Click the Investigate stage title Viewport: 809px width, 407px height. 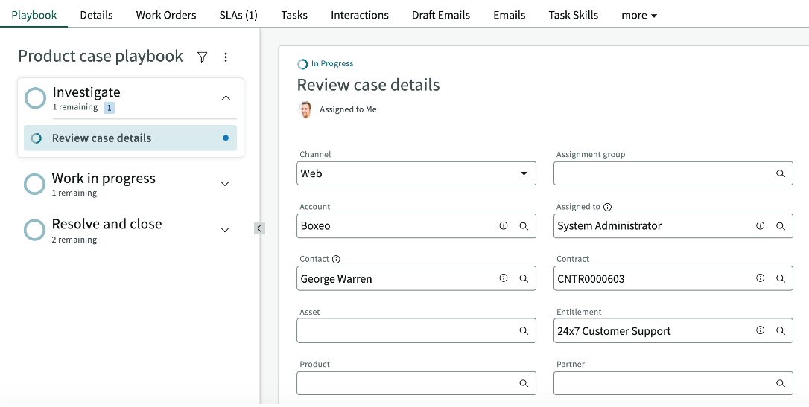pos(86,92)
